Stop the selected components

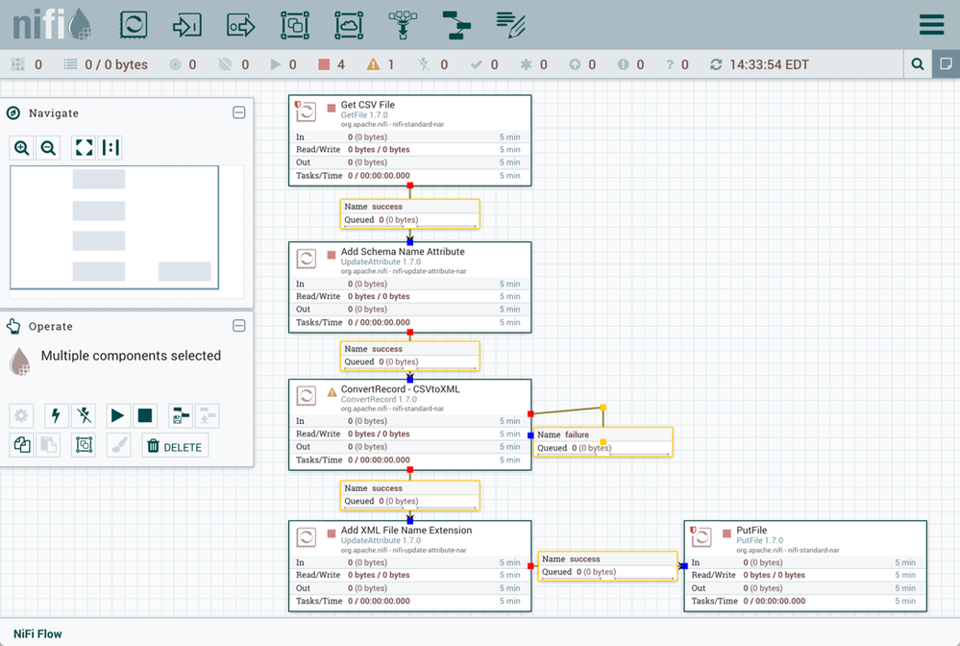coord(145,415)
